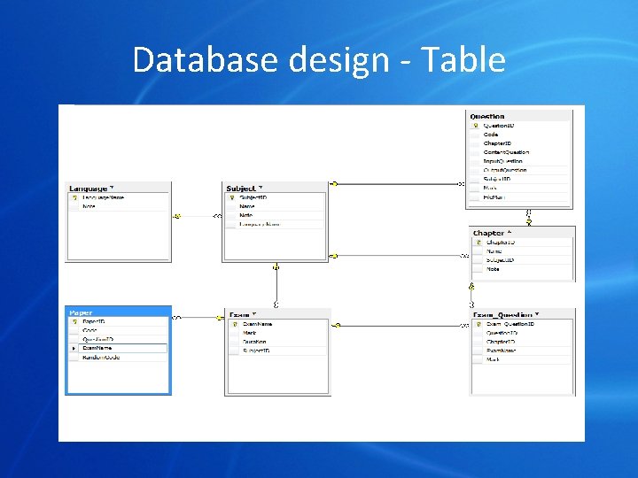Click the Code column in Question table

tap(519, 135)
